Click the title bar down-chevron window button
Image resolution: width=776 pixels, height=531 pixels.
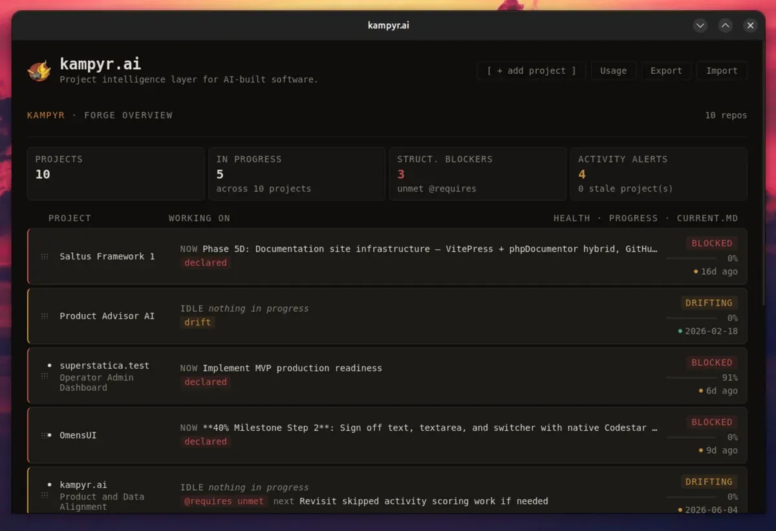point(700,25)
